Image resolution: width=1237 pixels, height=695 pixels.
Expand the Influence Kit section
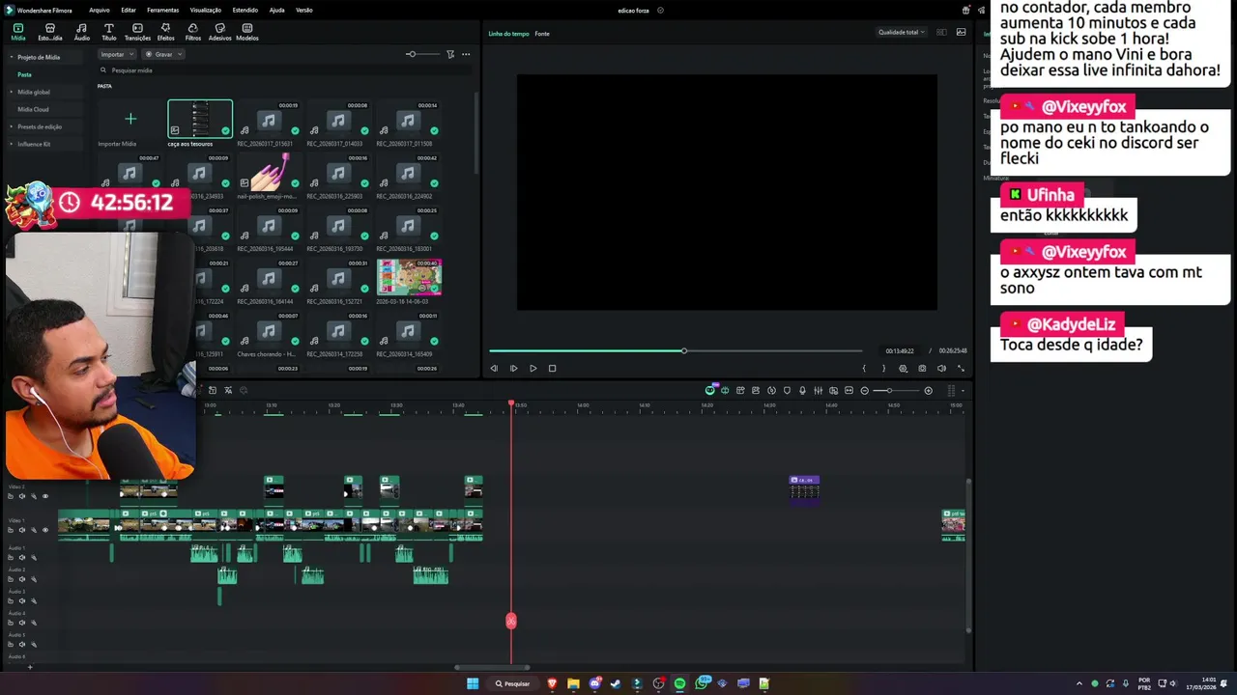click(x=12, y=144)
